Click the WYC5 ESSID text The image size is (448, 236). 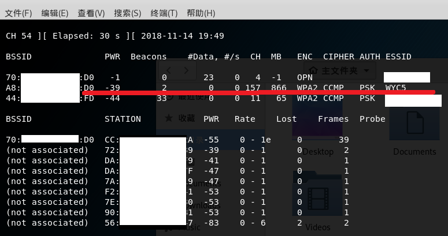[x=396, y=88]
